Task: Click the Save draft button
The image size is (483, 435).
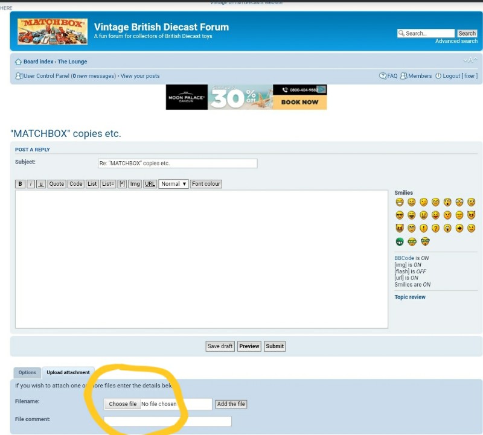Action: coord(220,346)
